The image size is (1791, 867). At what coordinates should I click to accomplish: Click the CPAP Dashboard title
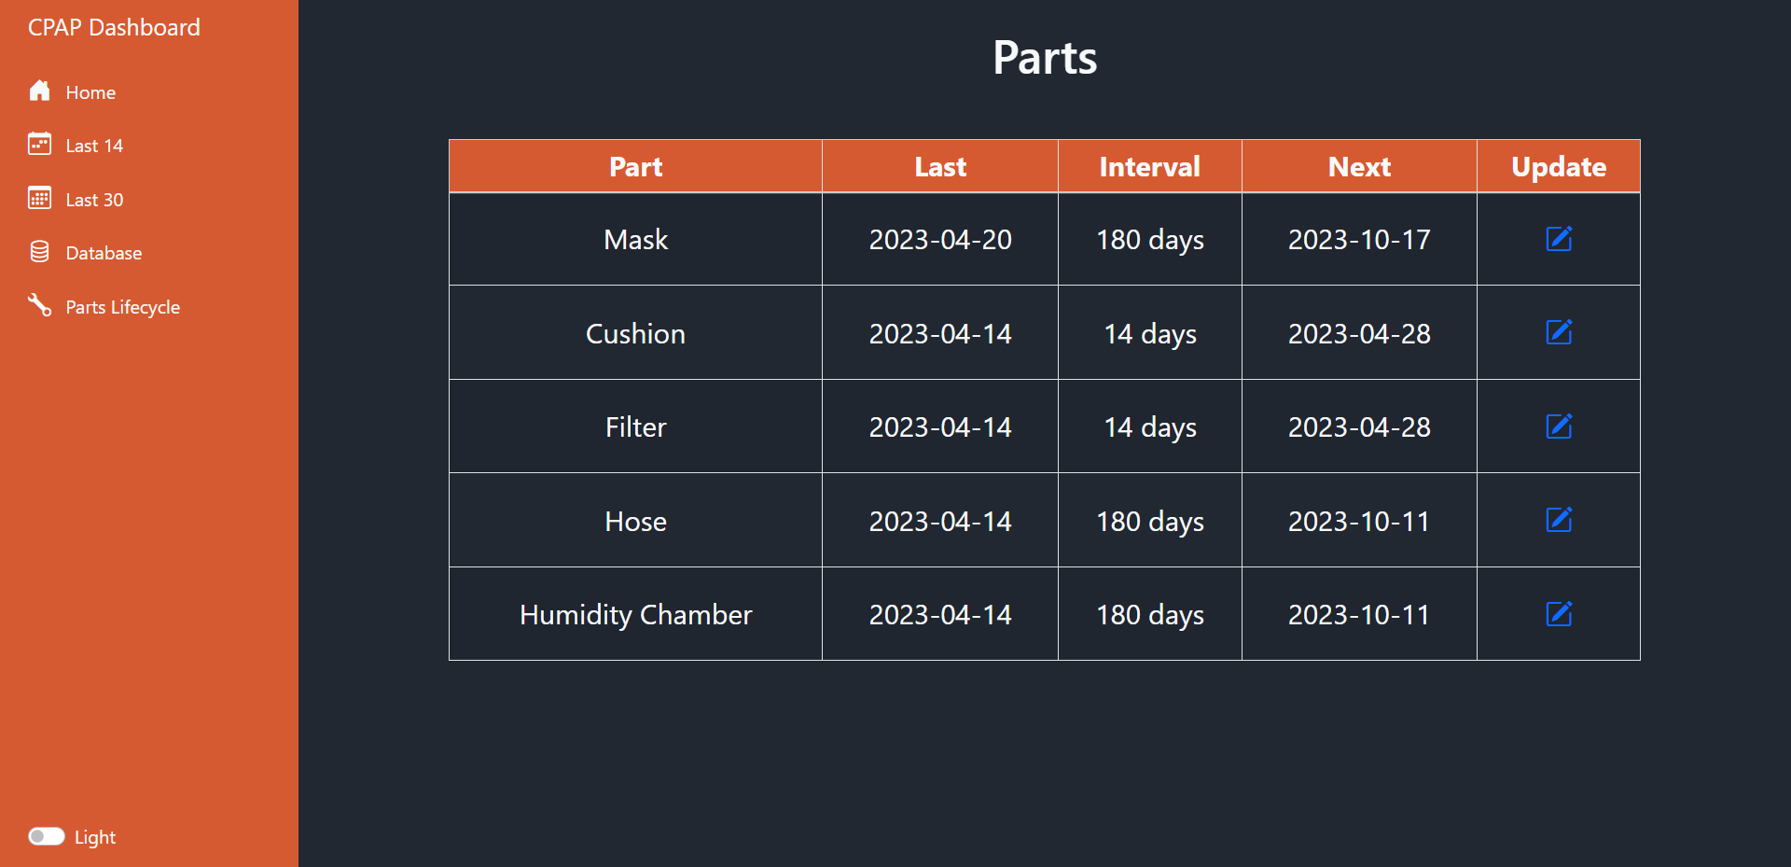pyautogui.click(x=114, y=27)
